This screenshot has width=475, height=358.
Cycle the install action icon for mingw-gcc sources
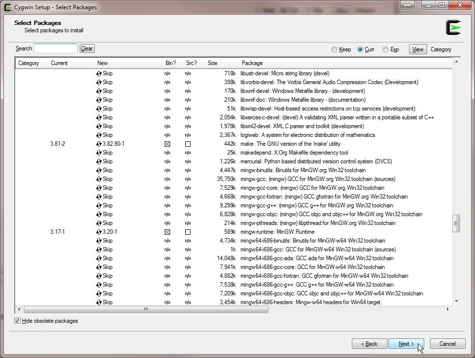point(99,179)
